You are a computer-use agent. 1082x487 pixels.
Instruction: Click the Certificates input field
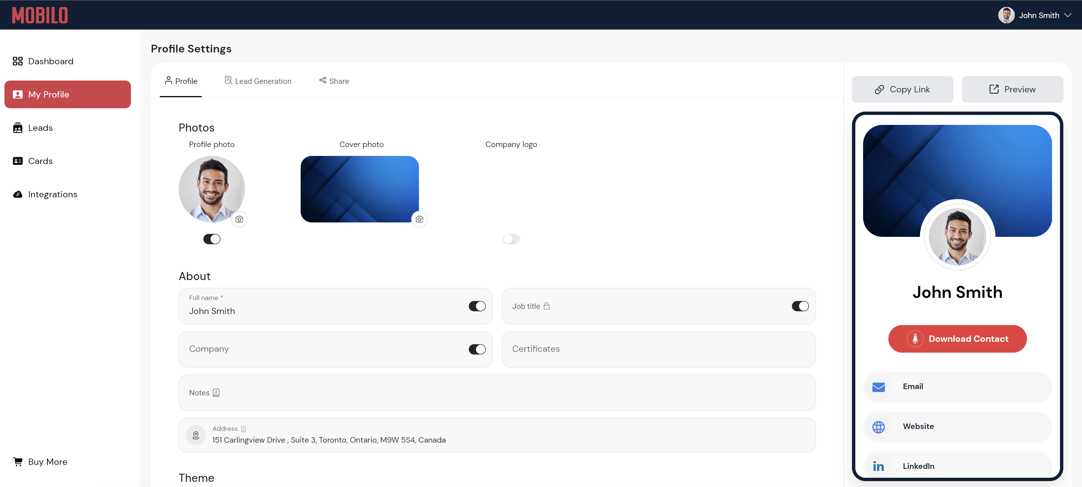(658, 349)
